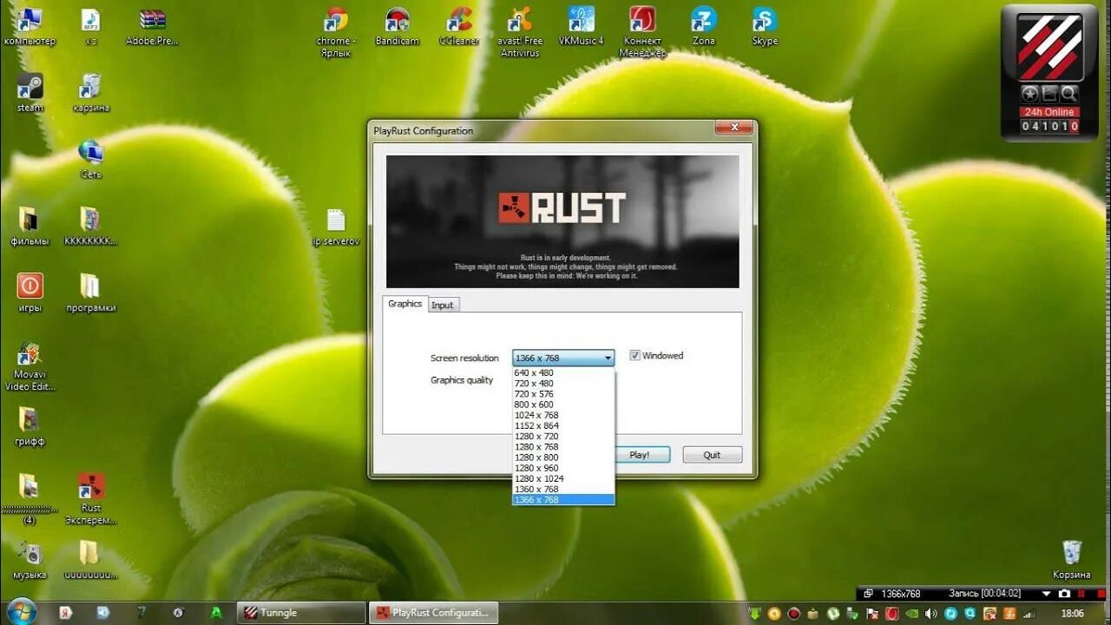Select the компьютер desktop icon
The width and height of the screenshot is (1111, 625).
(x=30, y=26)
